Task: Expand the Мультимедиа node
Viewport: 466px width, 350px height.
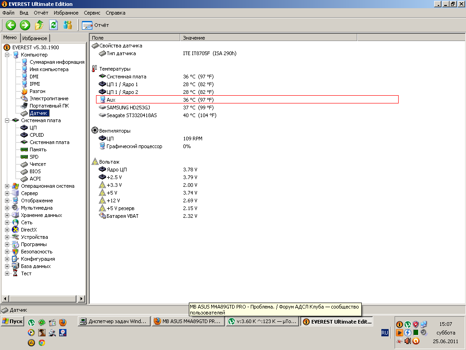Action: tap(7, 208)
